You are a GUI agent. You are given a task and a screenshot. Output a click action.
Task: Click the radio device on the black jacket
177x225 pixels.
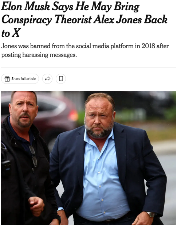(x=5, y=166)
